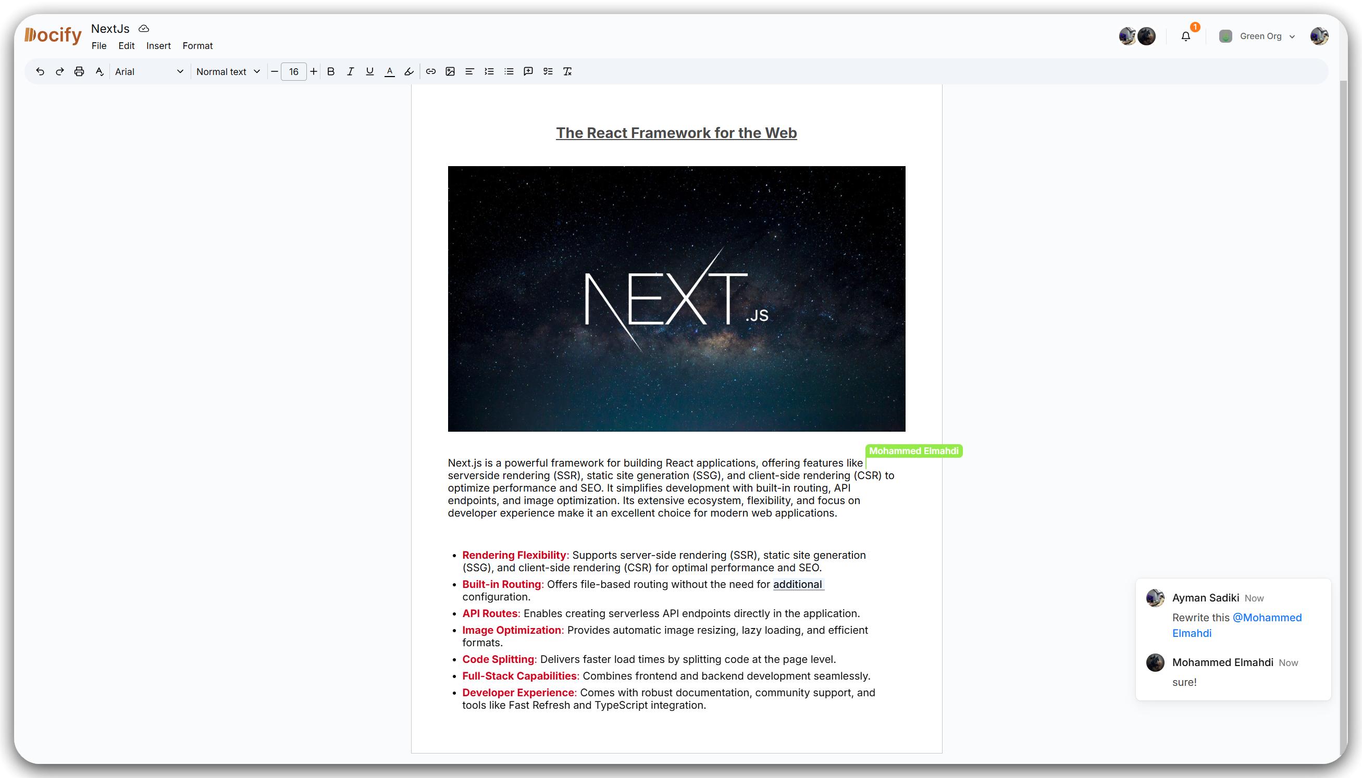Open the Arial font dropdown
Screen dimensions: 1362x778
tap(149, 71)
